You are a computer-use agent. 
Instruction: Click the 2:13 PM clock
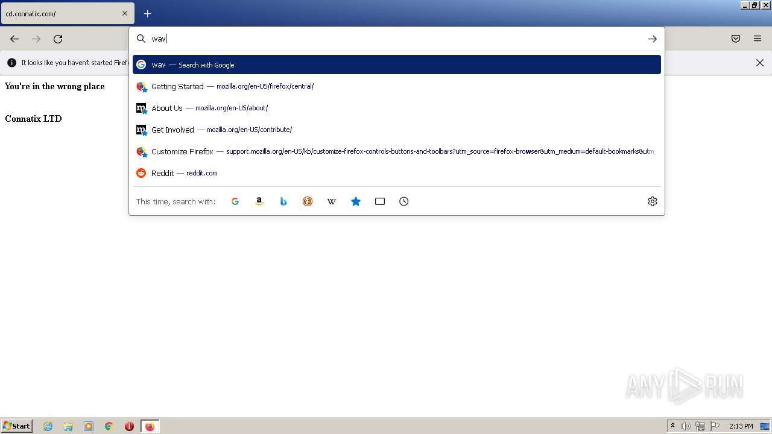pos(741,426)
